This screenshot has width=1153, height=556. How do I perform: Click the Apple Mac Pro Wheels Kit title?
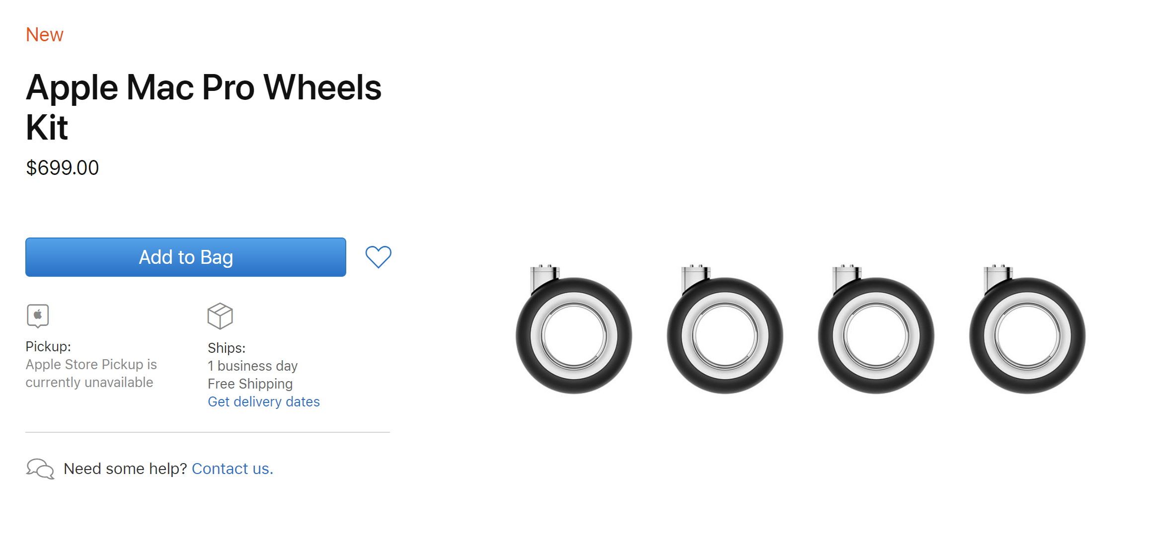coord(204,107)
